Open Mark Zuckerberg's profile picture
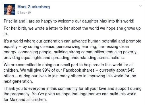Viewport: 145px width, 105px height. click(x=9, y=9)
